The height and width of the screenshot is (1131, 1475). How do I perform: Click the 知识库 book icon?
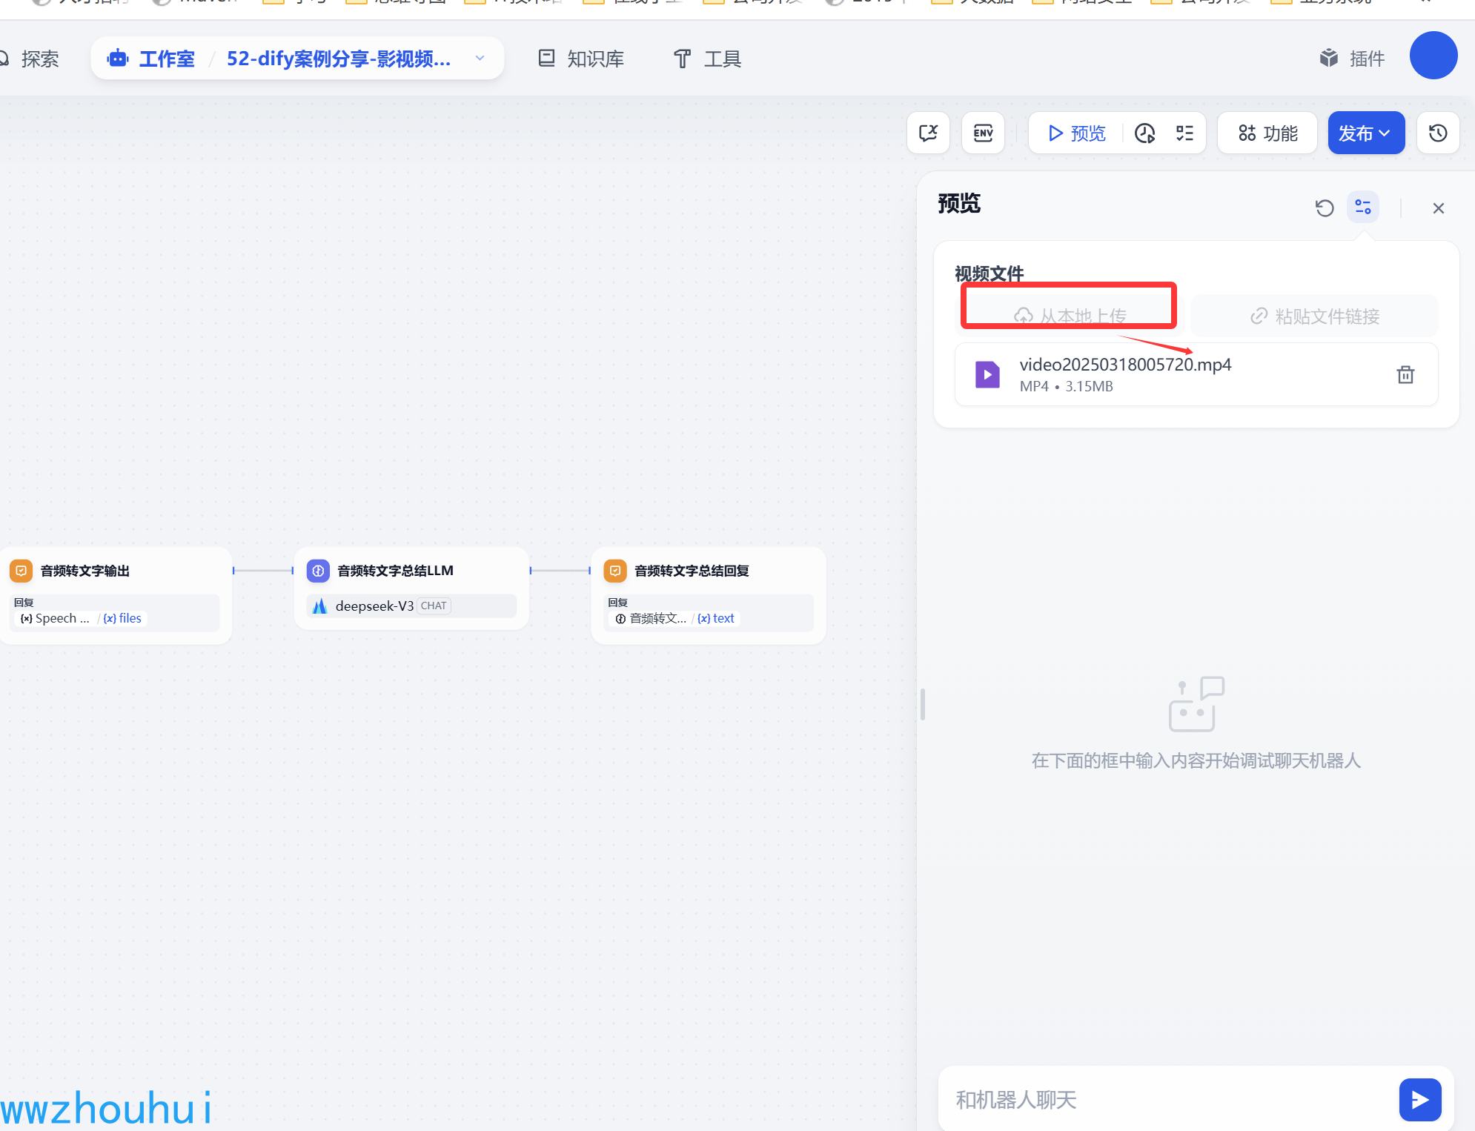coord(546,58)
